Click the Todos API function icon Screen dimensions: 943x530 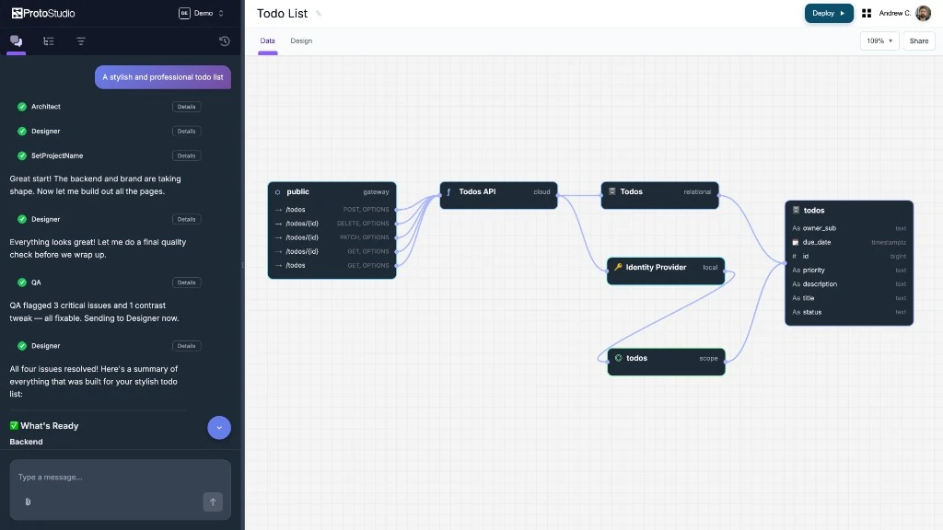click(448, 191)
